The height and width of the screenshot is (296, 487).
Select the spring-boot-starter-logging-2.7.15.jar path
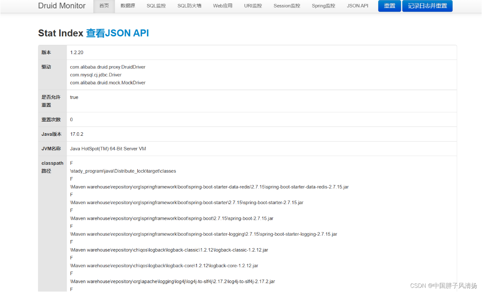pyautogui.click(x=204, y=234)
